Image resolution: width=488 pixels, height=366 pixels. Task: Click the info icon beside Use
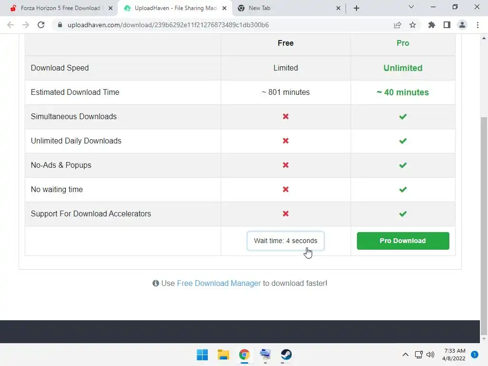[x=156, y=283]
